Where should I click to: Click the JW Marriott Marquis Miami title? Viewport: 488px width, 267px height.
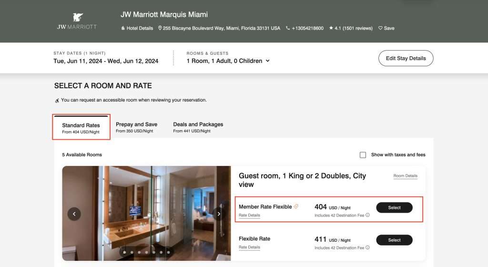[x=164, y=15]
